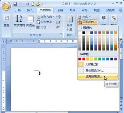The height and width of the screenshot is (113, 124).
Task: Switch to the 审阅 review tab
Action: tap(85, 10)
